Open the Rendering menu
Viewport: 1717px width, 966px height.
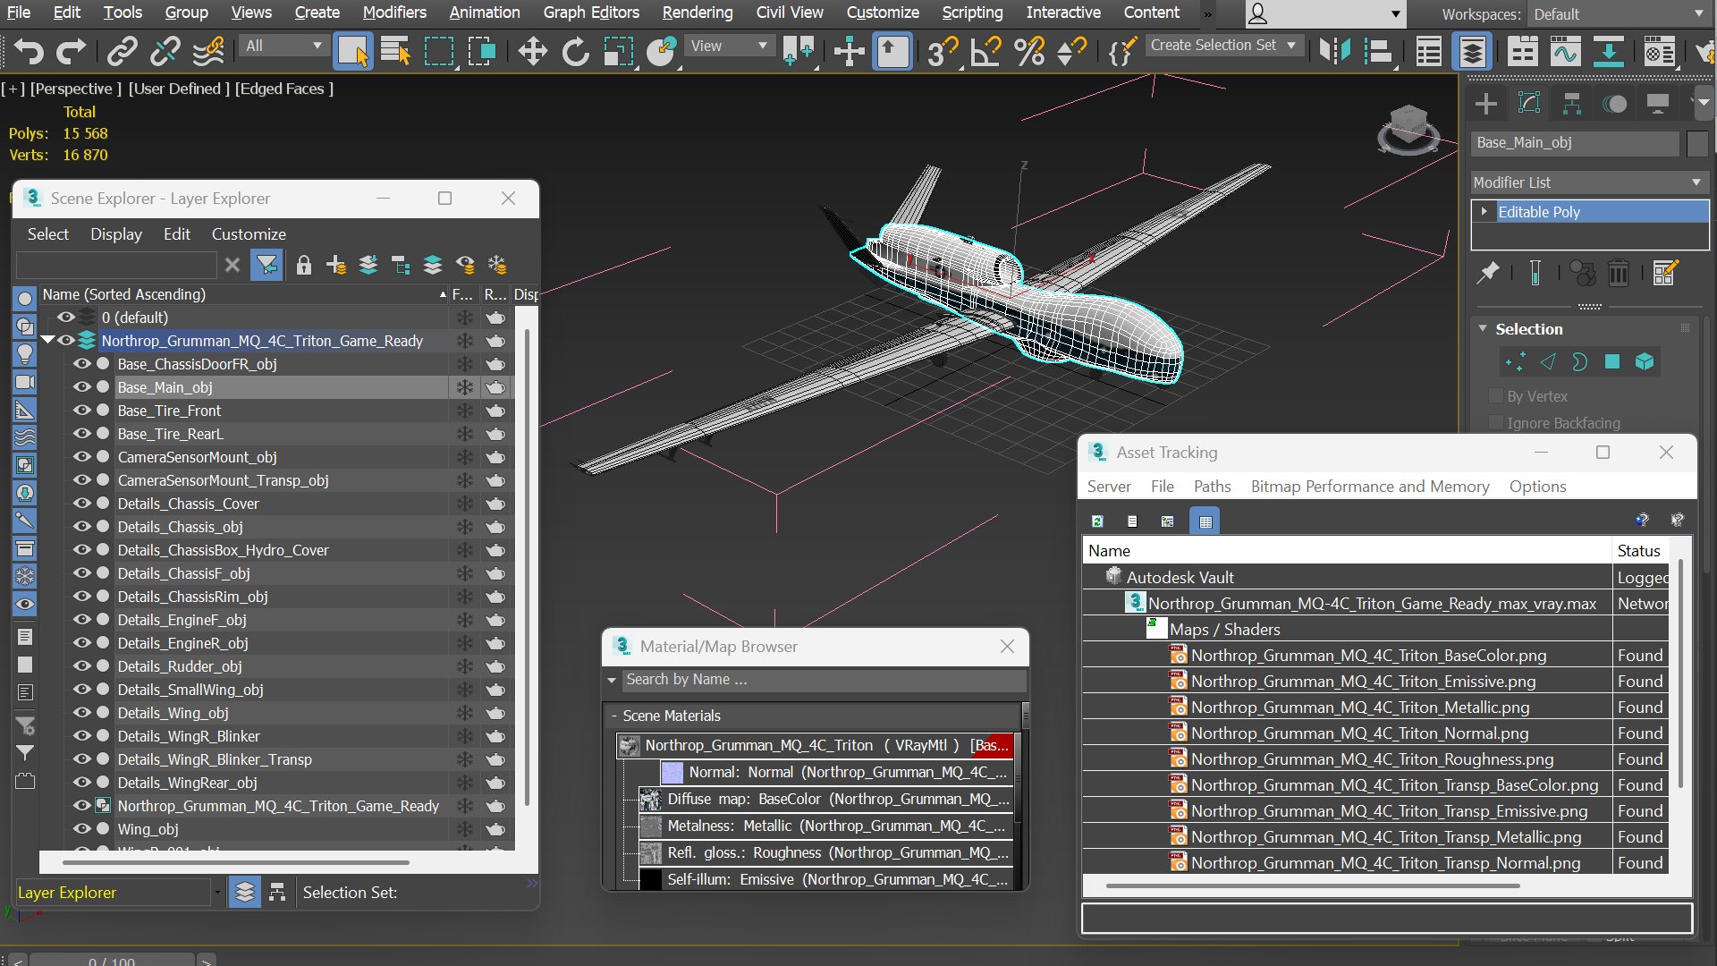coord(697,13)
